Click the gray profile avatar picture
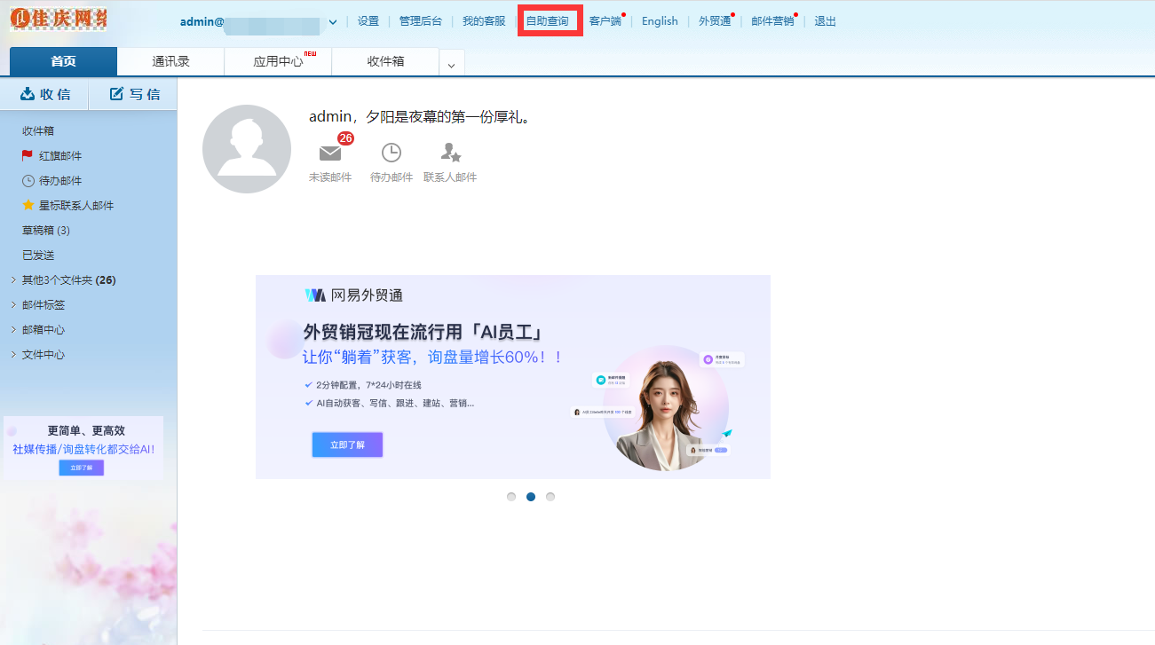Screen dimensions: 1155x645 (247, 149)
